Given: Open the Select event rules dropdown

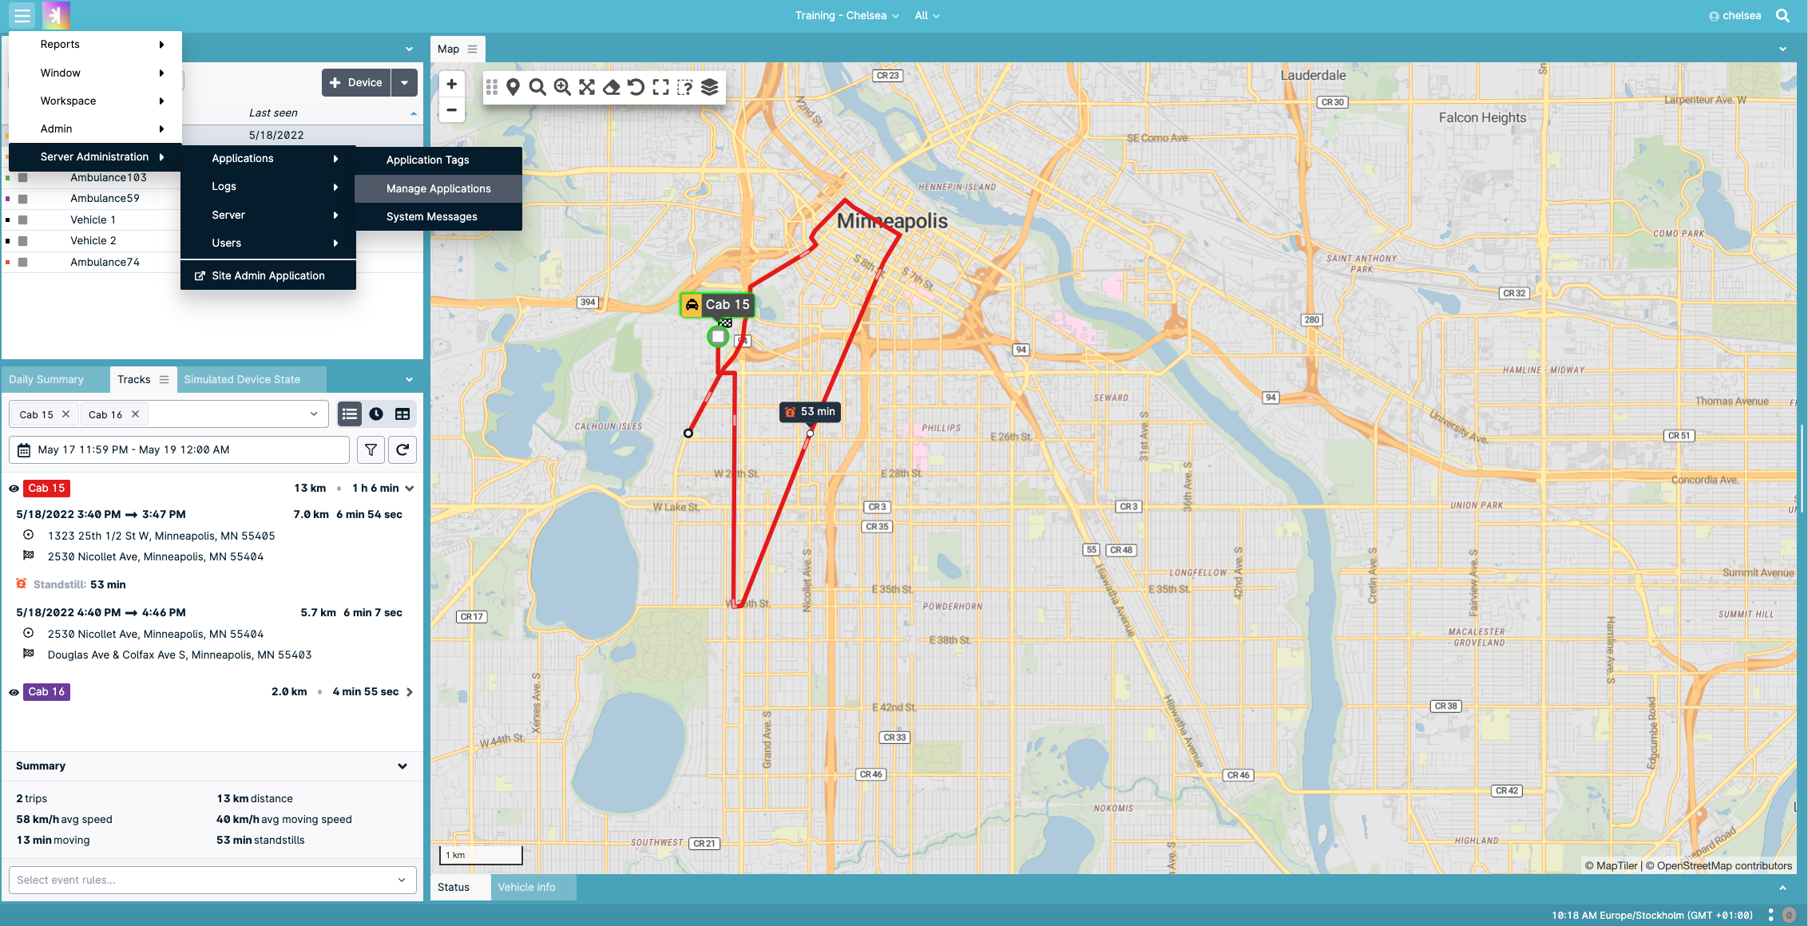Looking at the screenshot, I should point(212,880).
